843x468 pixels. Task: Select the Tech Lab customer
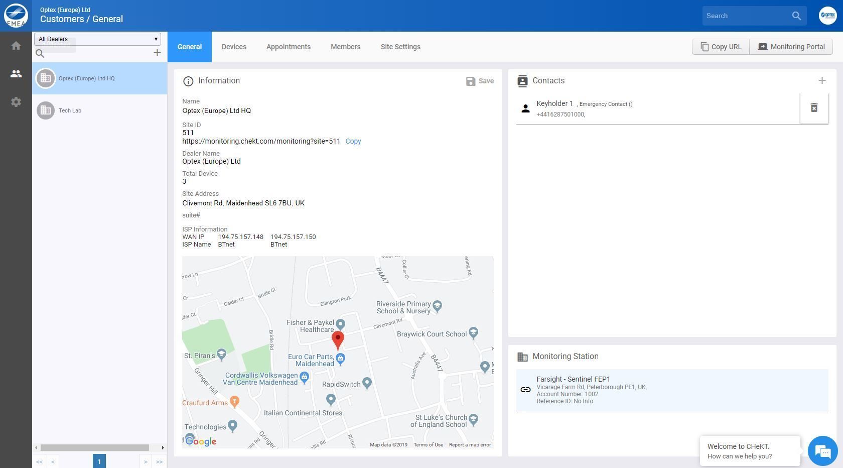pos(99,110)
